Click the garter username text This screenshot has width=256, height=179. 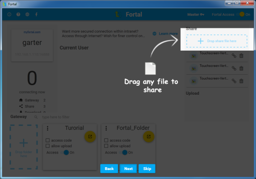coord(32,43)
